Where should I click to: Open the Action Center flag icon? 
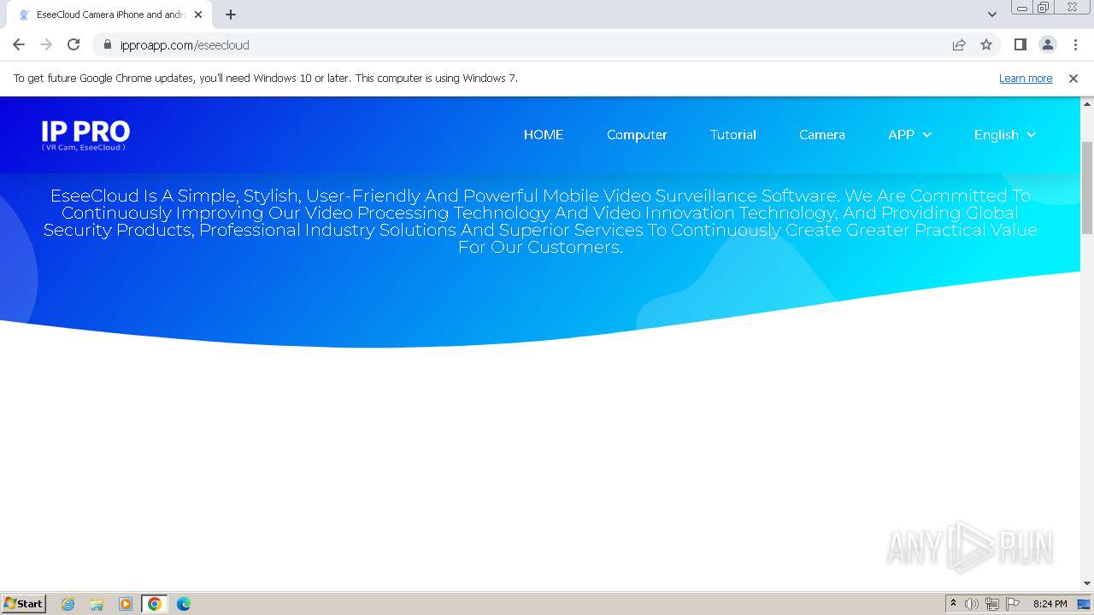(x=1013, y=604)
